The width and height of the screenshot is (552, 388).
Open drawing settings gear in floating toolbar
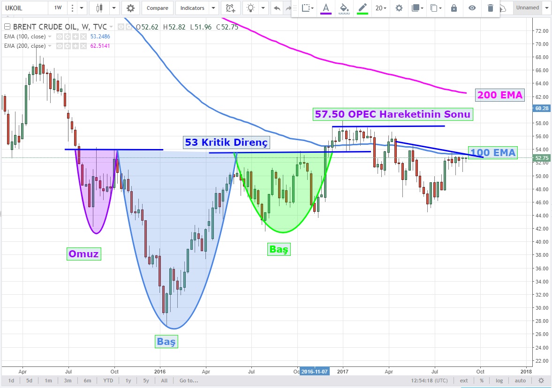[399, 8]
